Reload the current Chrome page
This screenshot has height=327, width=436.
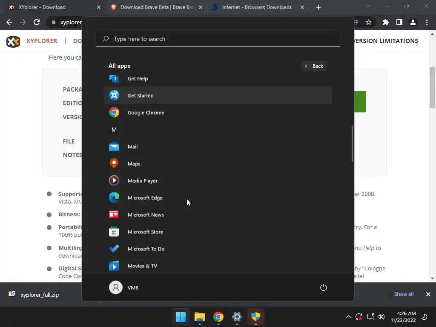37,22
